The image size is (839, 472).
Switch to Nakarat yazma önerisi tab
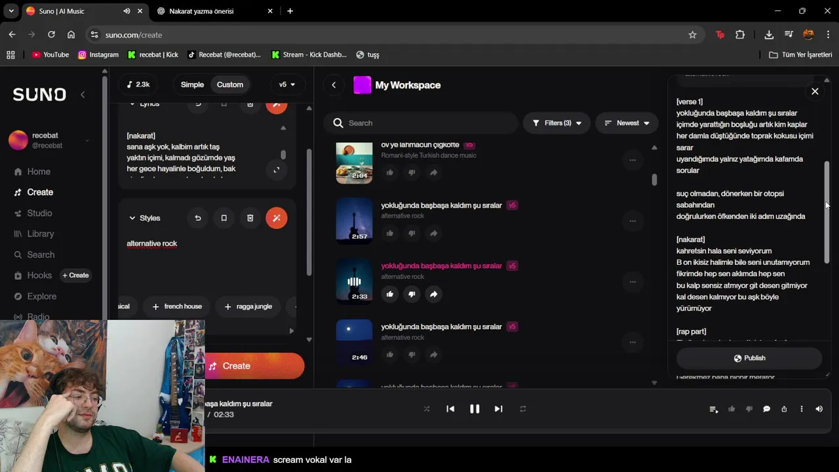215,11
